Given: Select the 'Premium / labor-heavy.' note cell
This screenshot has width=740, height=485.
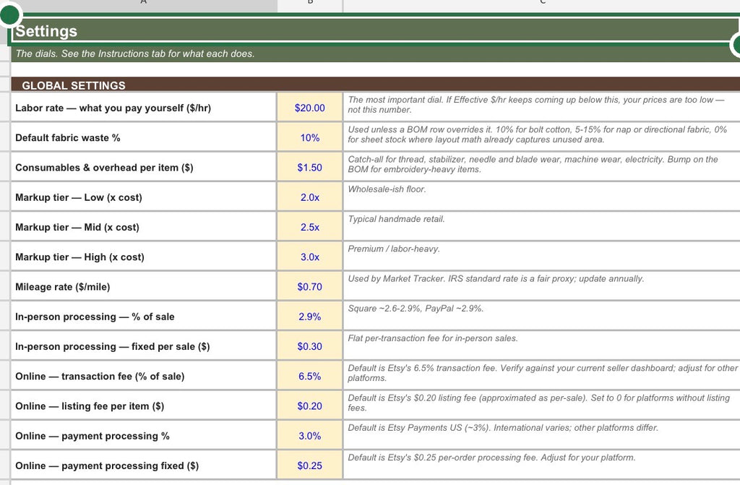Looking at the screenshot, I should pos(542,257).
